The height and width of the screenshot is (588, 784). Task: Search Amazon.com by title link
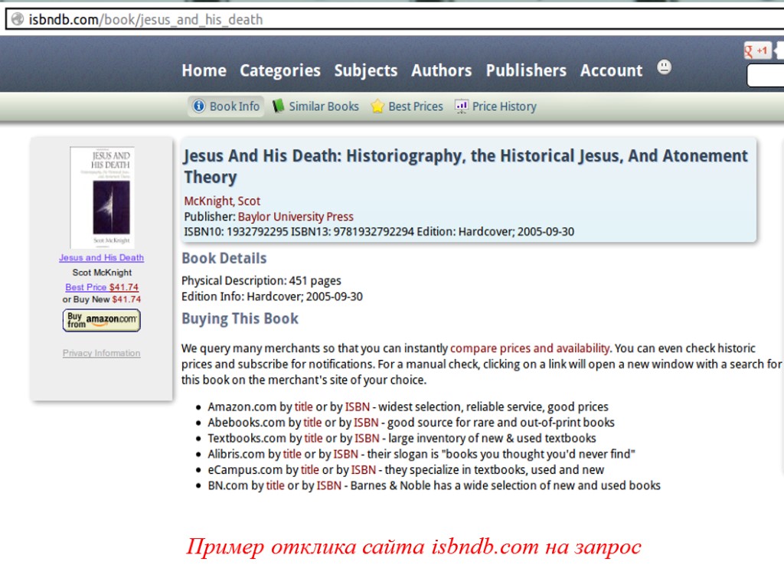tap(303, 407)
